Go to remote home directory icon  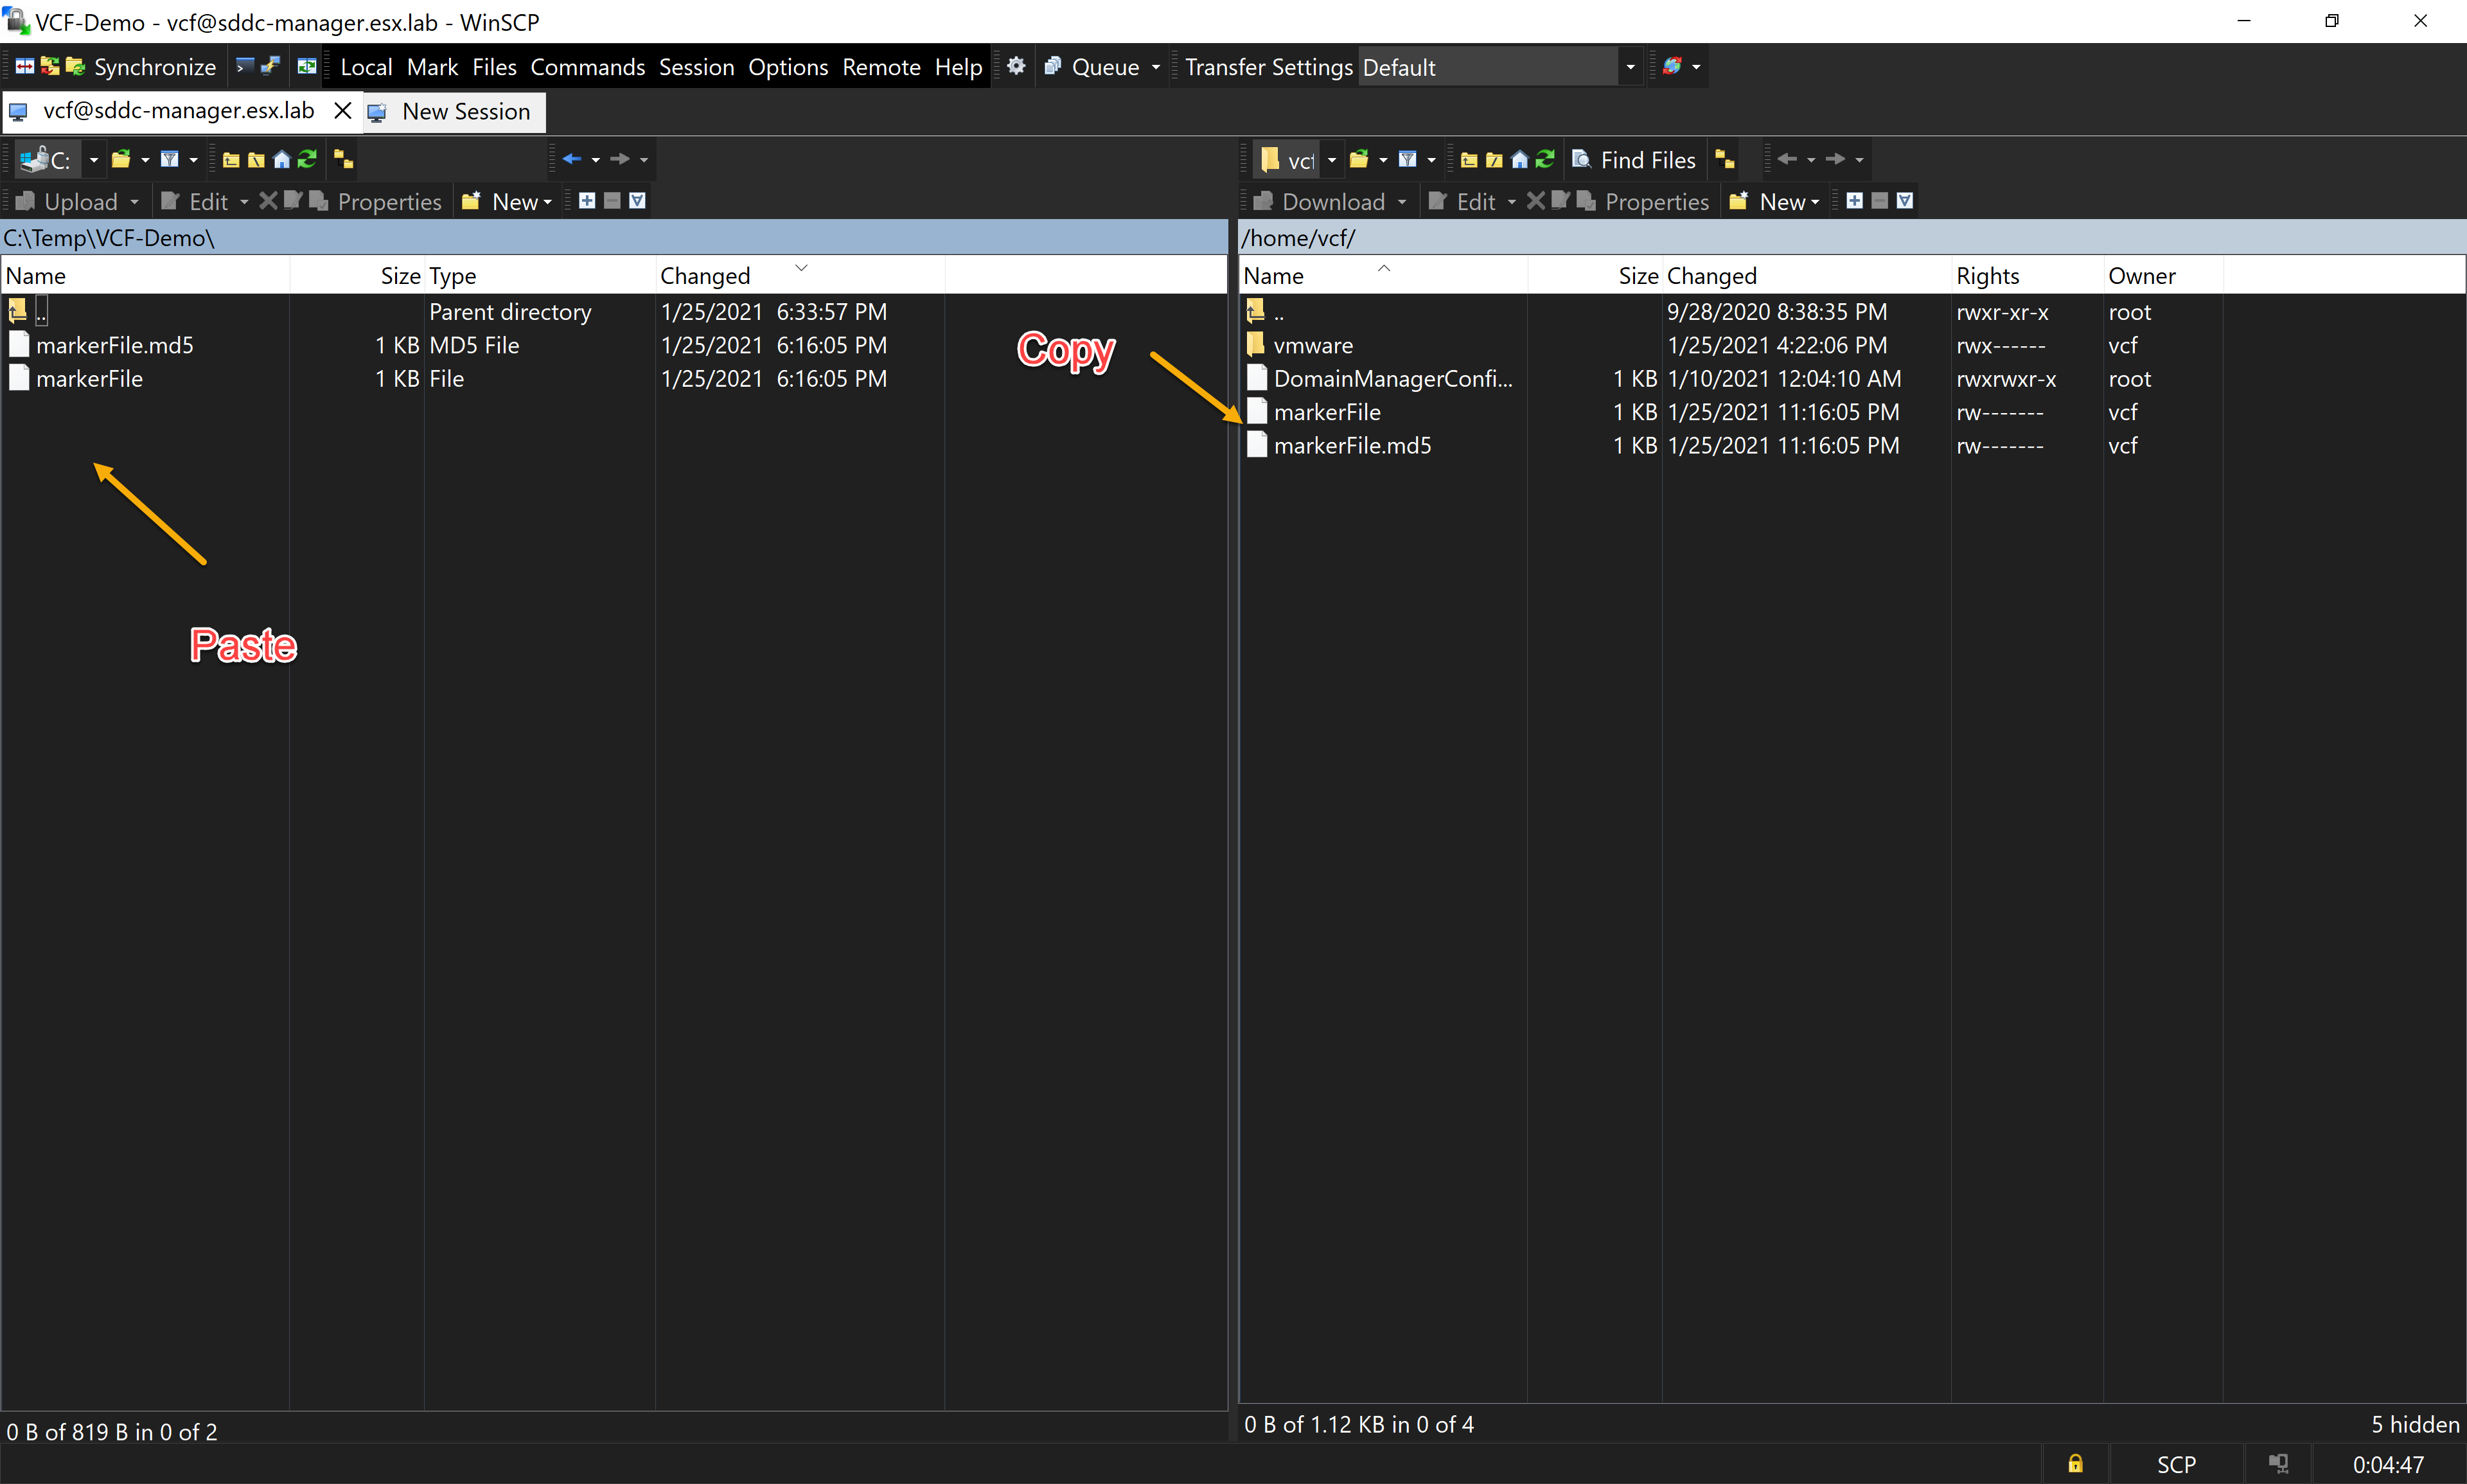pos(1520,159)
